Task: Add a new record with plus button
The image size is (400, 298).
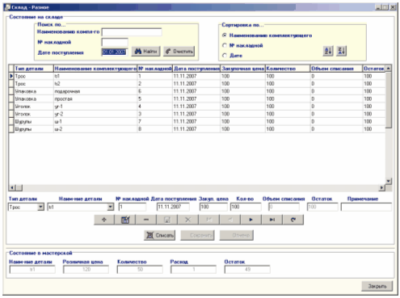Action: (x=104, y=220)
